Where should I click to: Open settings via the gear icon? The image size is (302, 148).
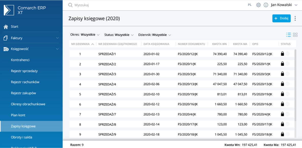[258, 5]
